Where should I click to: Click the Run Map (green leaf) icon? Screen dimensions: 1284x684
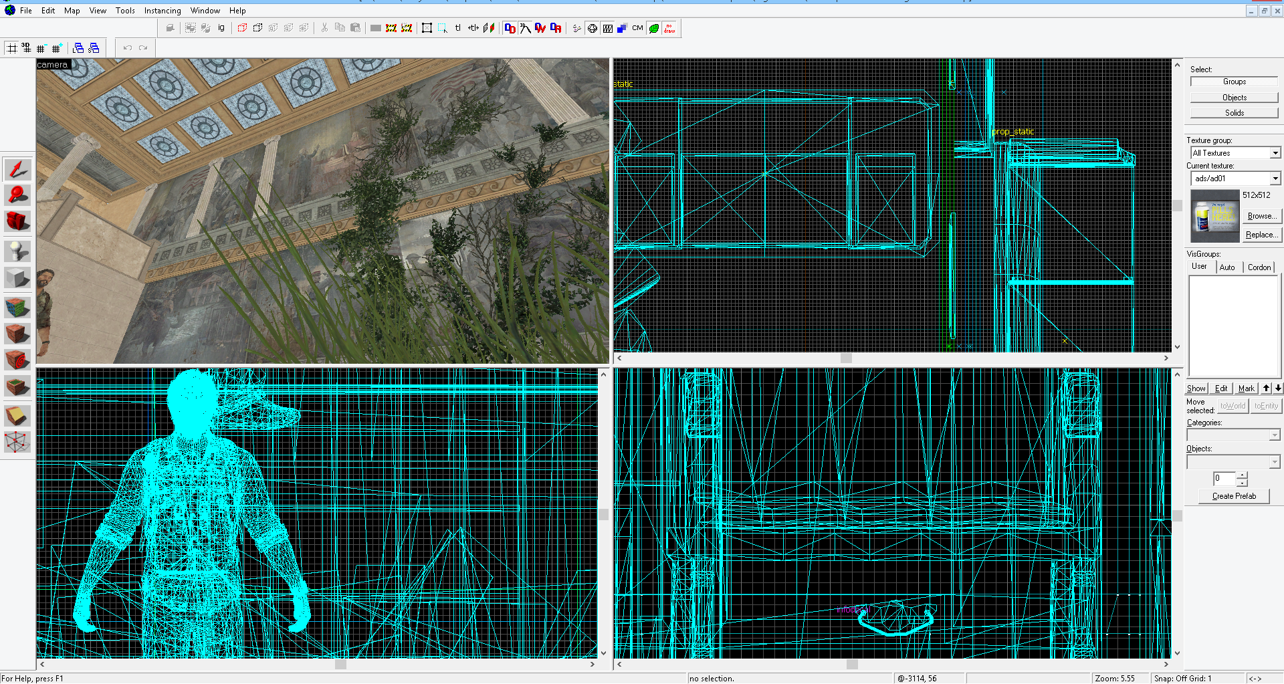654,28
